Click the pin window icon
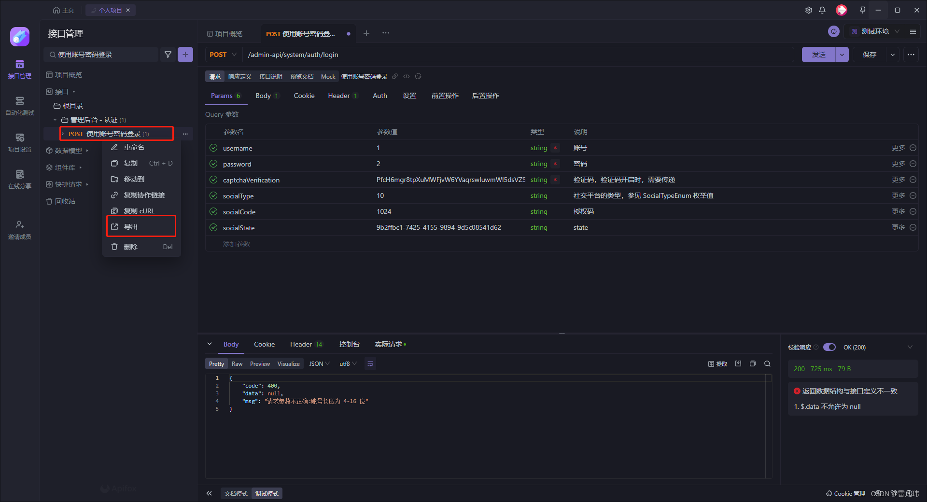Viewport: 927px width, 502px height. (863, 10)
